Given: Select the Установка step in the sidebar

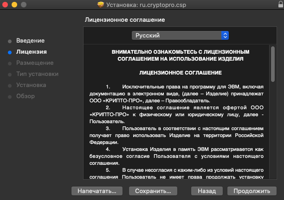Looking at the screenshot, I should tap(31, 85).
